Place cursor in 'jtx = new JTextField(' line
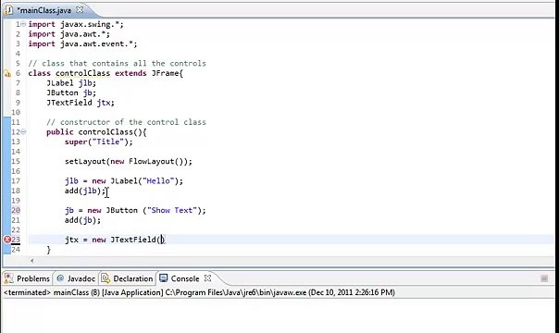 115,240
